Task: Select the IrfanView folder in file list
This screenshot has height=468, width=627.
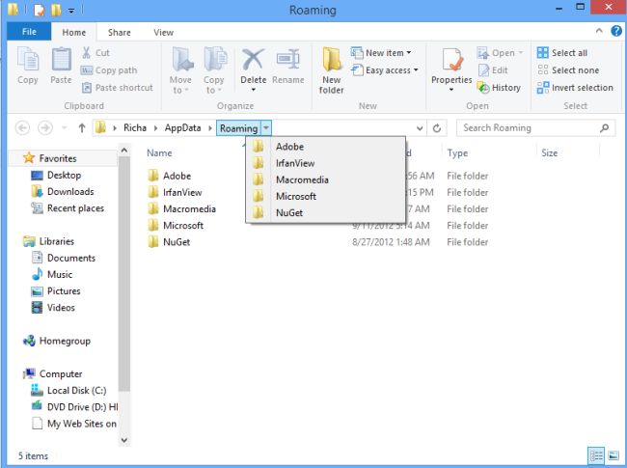Action: click(175, 192)
